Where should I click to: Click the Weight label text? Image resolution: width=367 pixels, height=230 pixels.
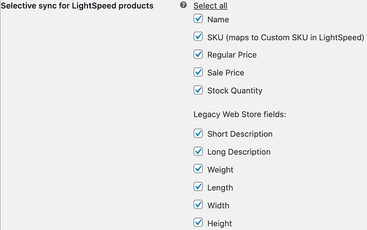point(220,170)
